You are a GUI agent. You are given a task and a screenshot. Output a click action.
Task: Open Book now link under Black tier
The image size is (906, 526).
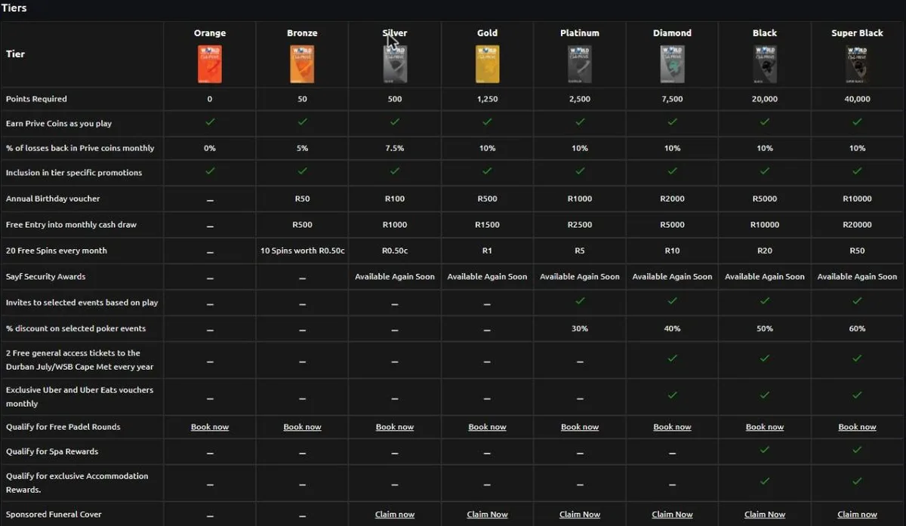(x=765, y=427)
